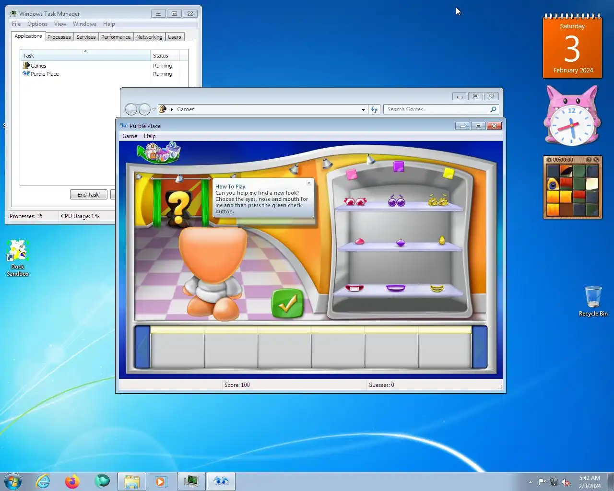Select the Applications tab

tap(28, 36)
